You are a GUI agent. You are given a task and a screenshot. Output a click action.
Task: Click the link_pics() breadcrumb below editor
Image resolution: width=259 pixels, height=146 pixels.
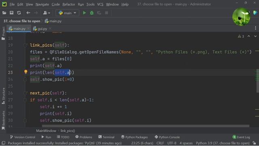[68, 131]
